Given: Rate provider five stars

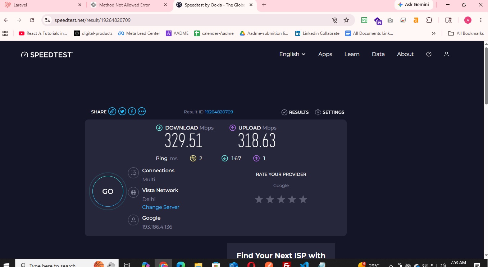Looking at the screenshot, I should pyautogui.click(x=303, y=199).
